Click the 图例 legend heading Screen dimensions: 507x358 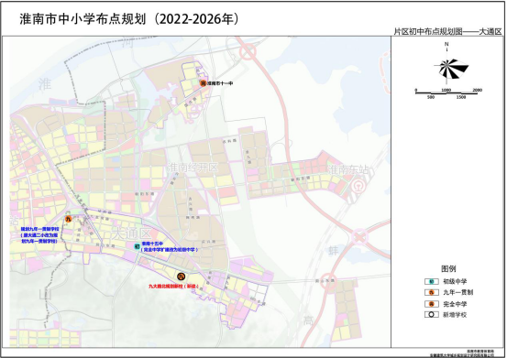pyautogui.click(x=448, y=268)
